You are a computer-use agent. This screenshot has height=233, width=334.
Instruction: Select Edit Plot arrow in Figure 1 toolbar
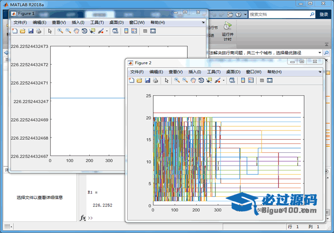click(50, 31)
